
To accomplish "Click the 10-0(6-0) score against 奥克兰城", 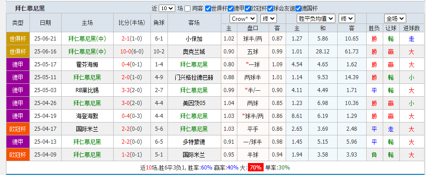I will (132, 52).
